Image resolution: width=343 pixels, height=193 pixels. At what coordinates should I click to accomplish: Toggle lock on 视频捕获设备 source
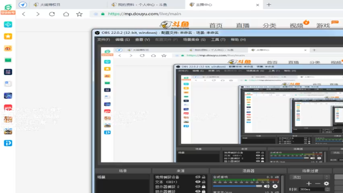coord(204,177)
